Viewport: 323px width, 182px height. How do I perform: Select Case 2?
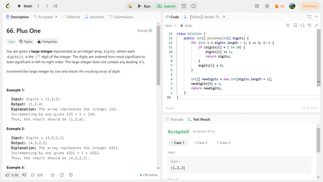tap(201, 143)
